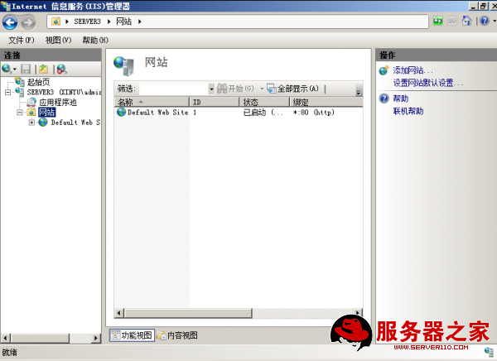The image size is (497, 361).
Task: Click connections pane scrollbar left arrow
Action: click(x=6, y=338)
